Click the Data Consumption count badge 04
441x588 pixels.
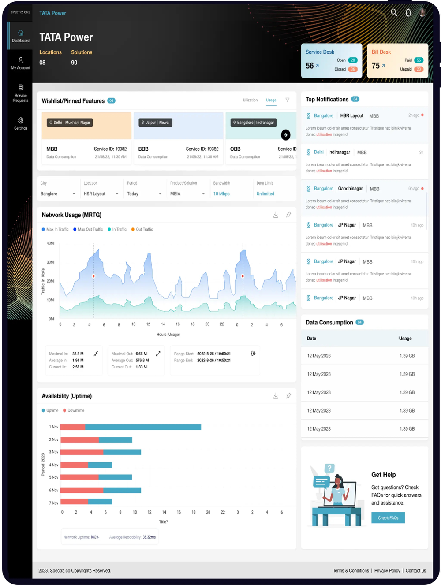pyautogui.click(x=359, y=322)
